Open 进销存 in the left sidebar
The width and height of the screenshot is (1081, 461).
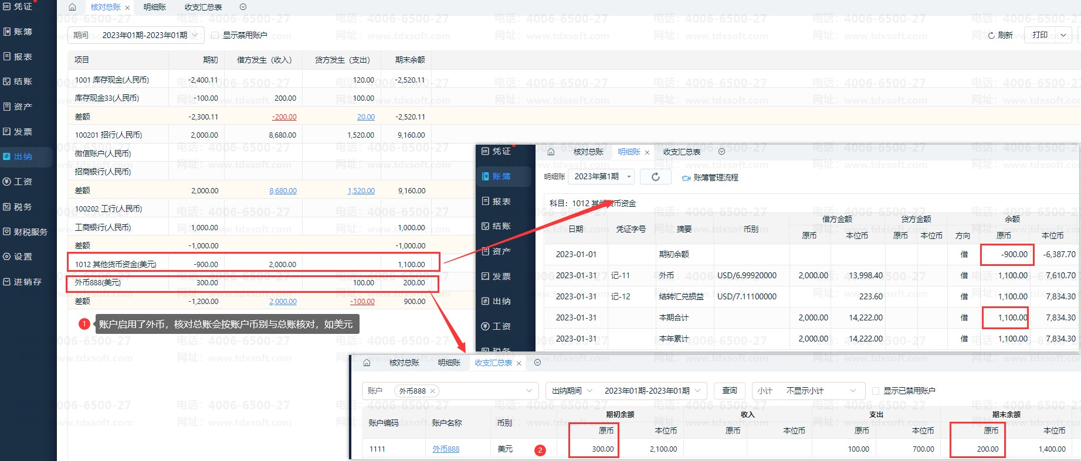[27, 282]
